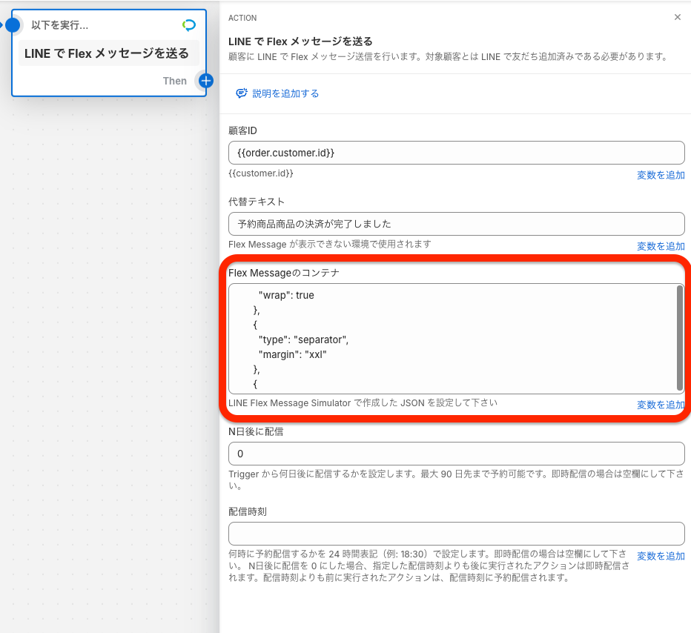This screenshot has width=691, height=633.
Task: Open the 説明を追加する link
Action: [x=285, y=93]
